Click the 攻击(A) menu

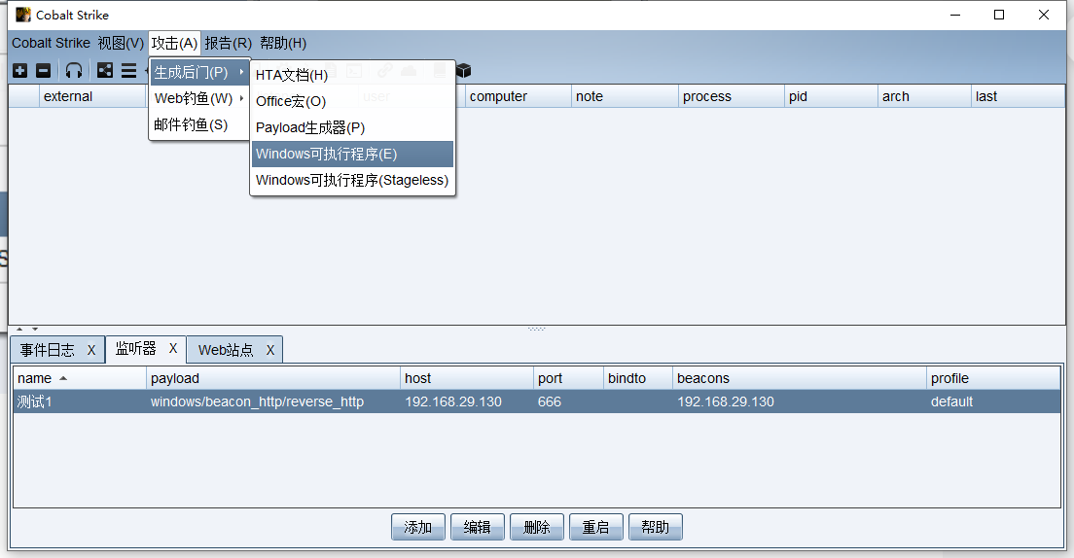pyautogui.click(x=175, y=43)
